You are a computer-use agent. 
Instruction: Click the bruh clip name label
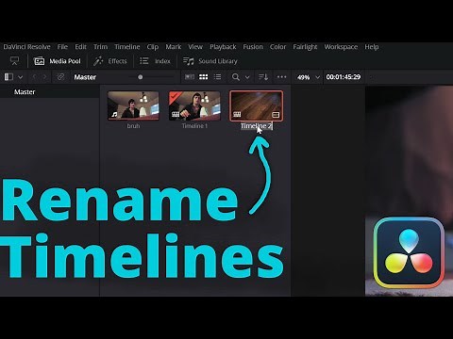[x=133, y=126]
